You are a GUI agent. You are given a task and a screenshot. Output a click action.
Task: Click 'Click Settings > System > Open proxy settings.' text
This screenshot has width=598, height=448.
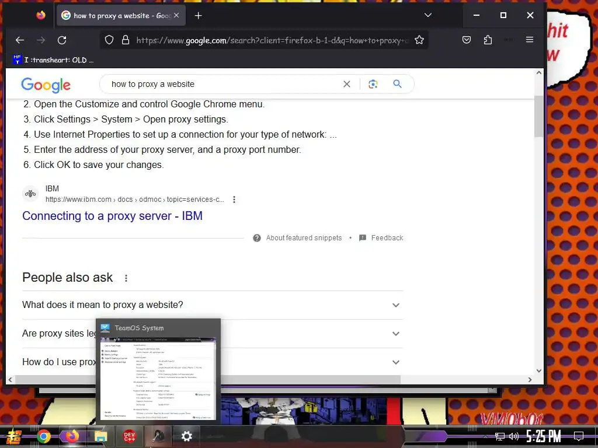click(x=131, y=119)
